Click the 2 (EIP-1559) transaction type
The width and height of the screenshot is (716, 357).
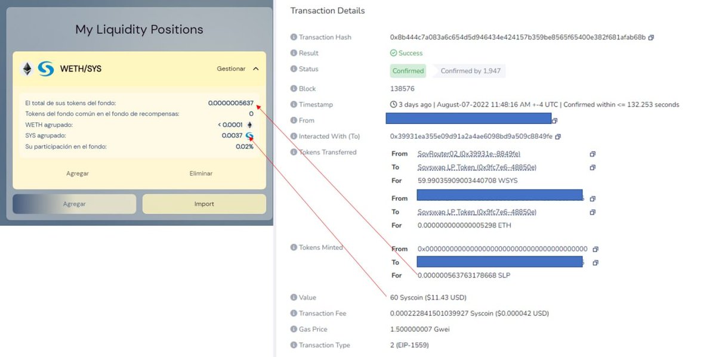409,345
